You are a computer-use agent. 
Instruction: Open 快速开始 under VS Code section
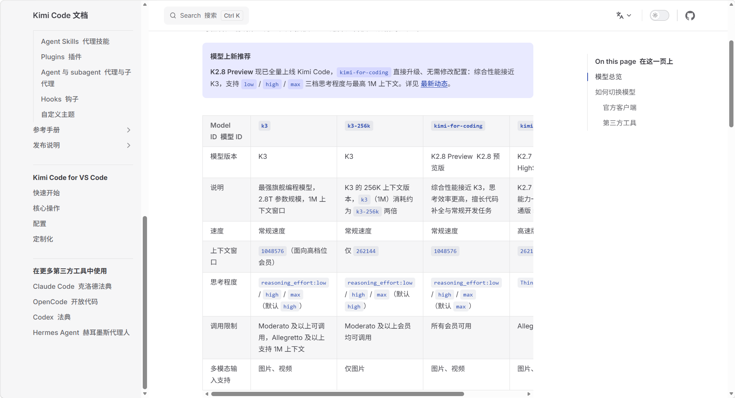(46, 193)
